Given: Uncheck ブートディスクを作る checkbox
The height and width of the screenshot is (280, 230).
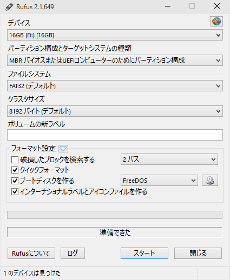Looking at the screenshot, I should pyautogui.click(x=15, y=181).
